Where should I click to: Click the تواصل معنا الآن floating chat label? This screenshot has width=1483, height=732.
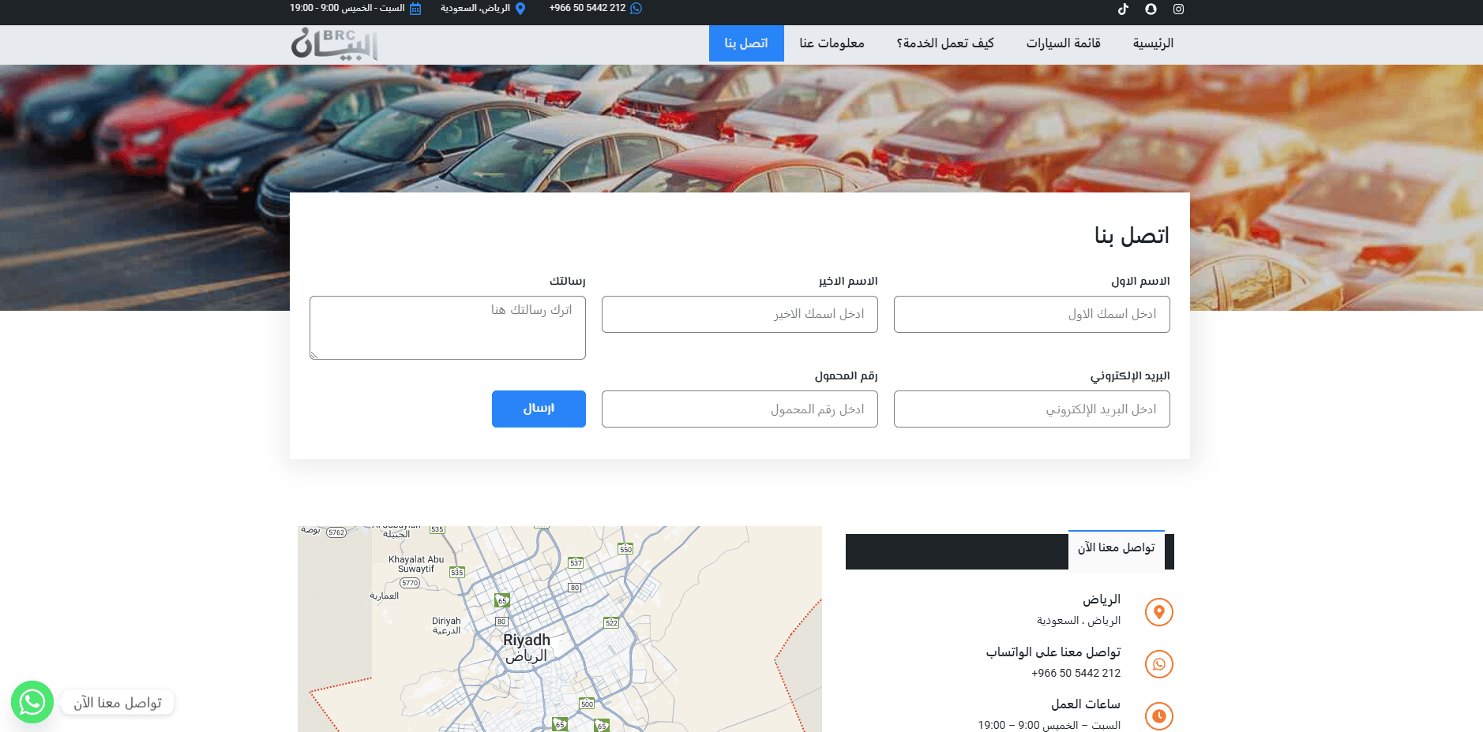[x=118, y=703]
